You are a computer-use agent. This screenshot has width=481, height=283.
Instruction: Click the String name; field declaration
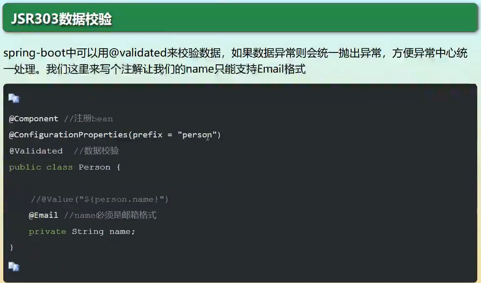click(x=103, y=231)
